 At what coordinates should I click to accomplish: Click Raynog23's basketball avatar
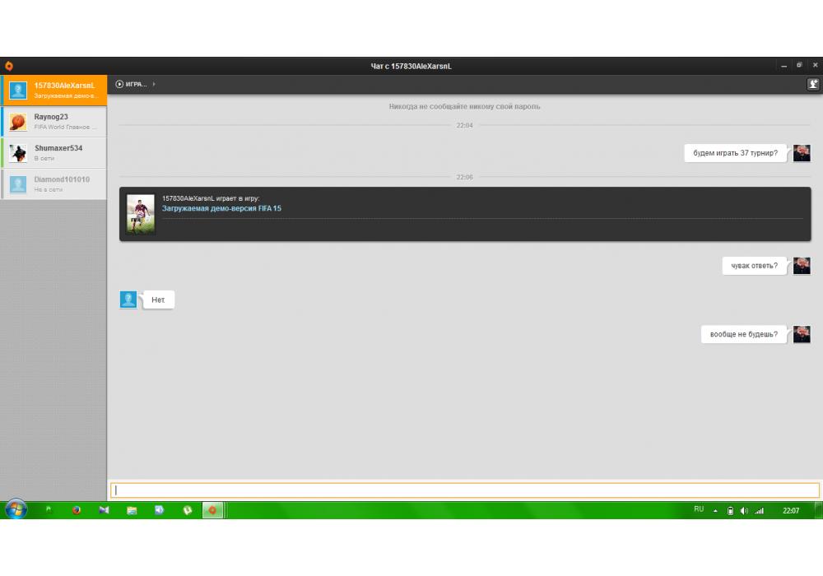18,122
